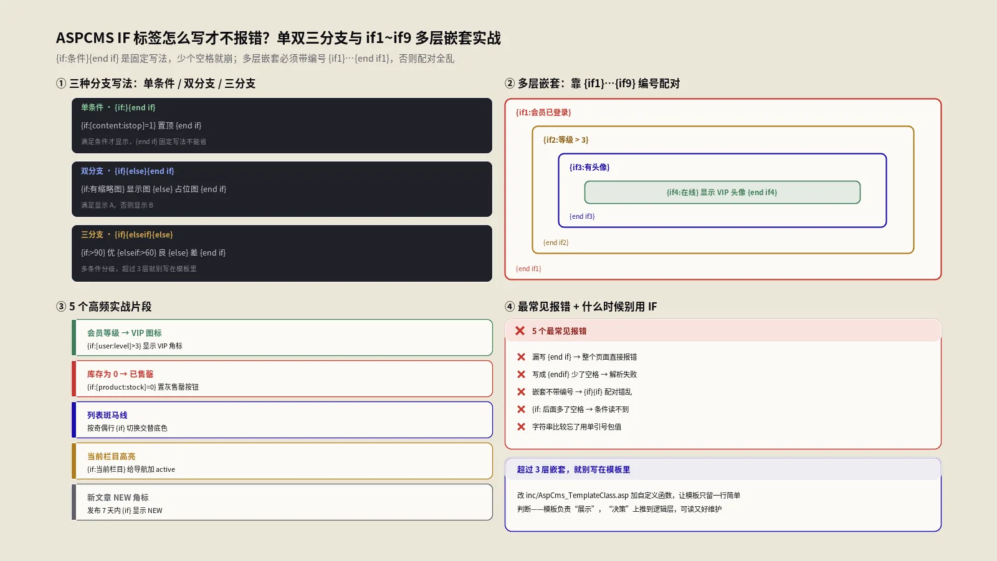Screen dimensions: 997x561
Task: Click code '{if:[content:istop]=1} 置顶 {end if}'
Action: coord(141,125)
